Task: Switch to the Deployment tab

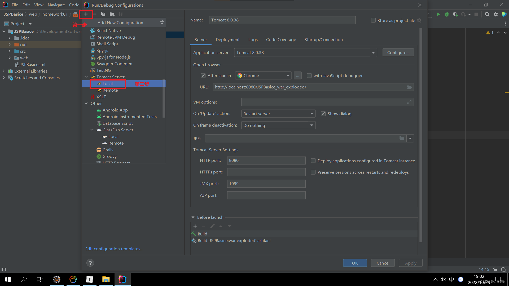Action: pos(227,40)
